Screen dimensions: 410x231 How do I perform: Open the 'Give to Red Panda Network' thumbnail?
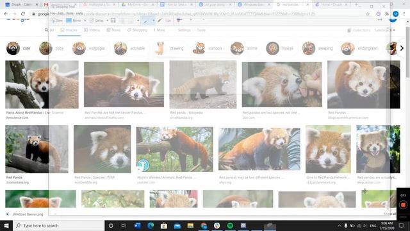(329, 149)
